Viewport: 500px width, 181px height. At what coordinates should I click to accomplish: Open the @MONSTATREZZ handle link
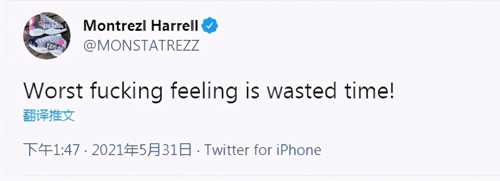(141, 46)
